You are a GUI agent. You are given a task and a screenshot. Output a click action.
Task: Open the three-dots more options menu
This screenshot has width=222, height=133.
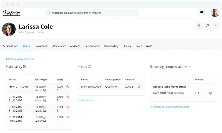tap(216, 25)
